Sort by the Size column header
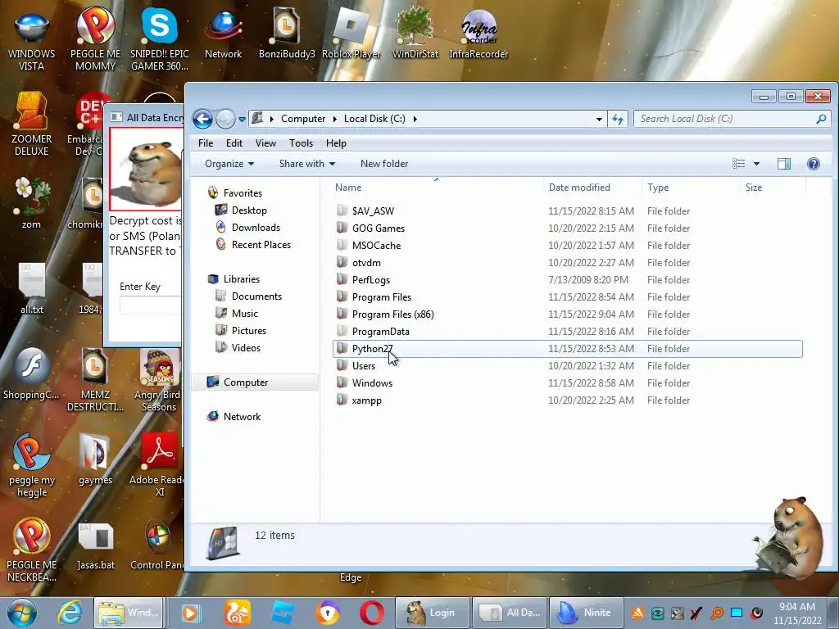Image resolution: width=839 pixels, height=629 pixels. [x=773, y=188]
